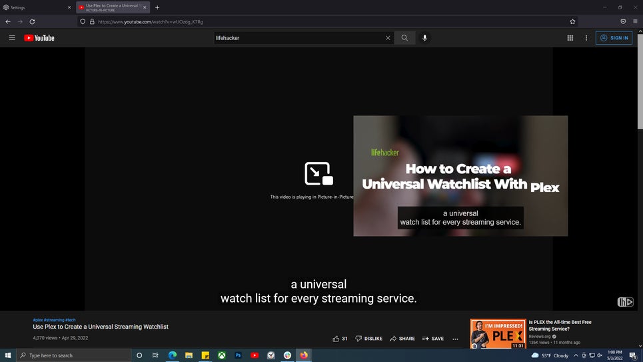Screen dimensions: 643x362
Task: Open the YouTube guide hamburger menu
Action: tap(12, 38)
